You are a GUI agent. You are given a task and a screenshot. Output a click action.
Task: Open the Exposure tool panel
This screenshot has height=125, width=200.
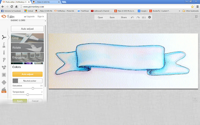[x=27, y=57]
